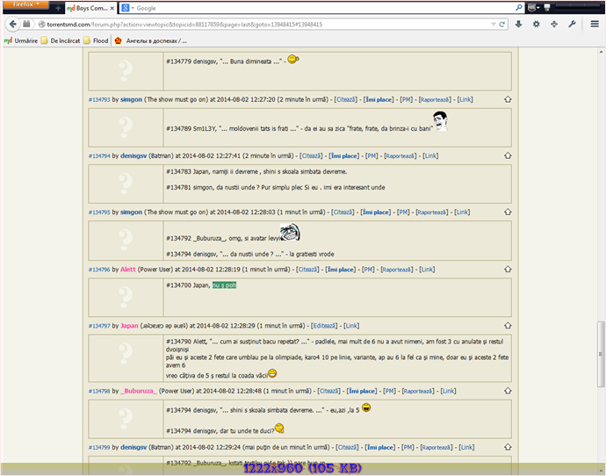Image resolution: width=606 pixels, height=476 pixels.
Task: Go back with the Back arrow
Action: 13,25
